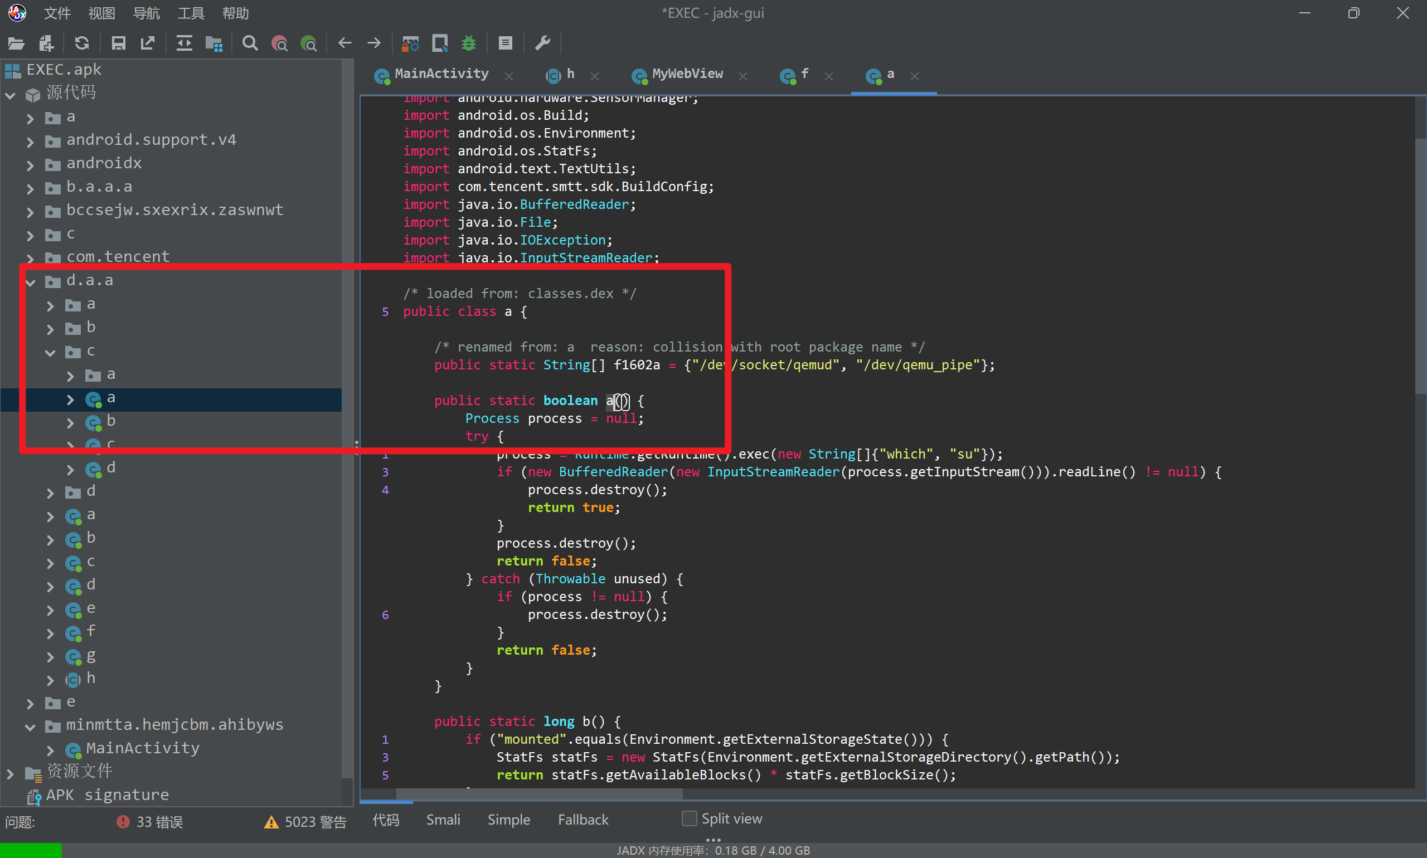Open the quark engine toolbar icon
The image size is (1427, 858).
440,43
